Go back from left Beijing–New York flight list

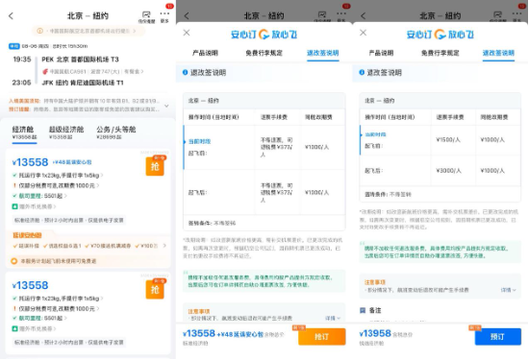pos(12,15)
